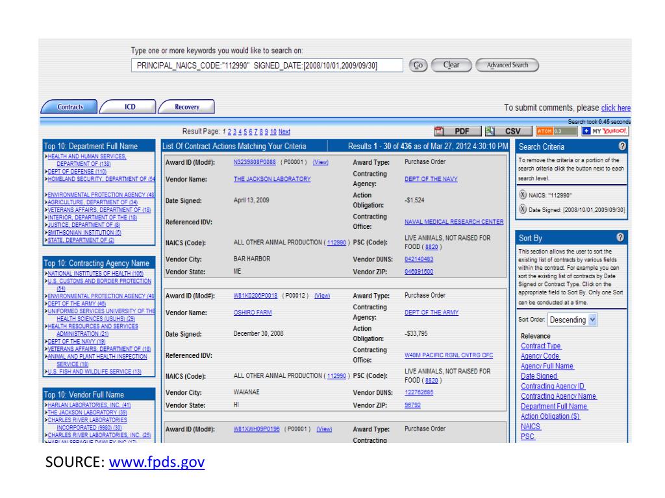Sort results by Department Full Name
Viewport: 665px width, 498px height.
pos(554,407)
